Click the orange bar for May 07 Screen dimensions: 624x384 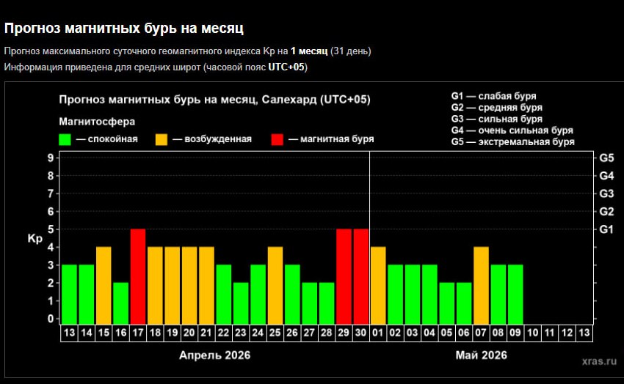tap(481, 284)
